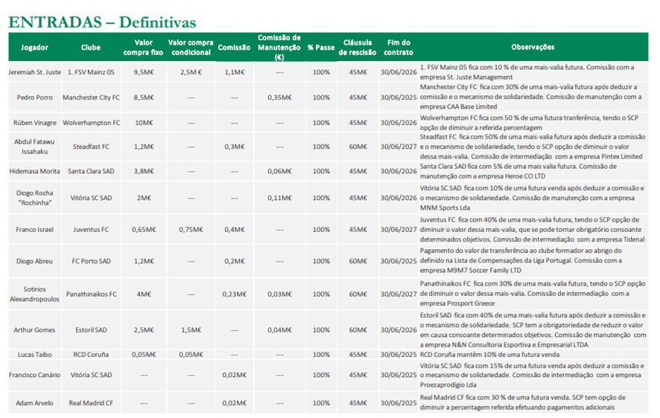The height and width of the screenshot is (418, 660).
Task: Select the '10M€' value cell
Action: tap(144, 123)
